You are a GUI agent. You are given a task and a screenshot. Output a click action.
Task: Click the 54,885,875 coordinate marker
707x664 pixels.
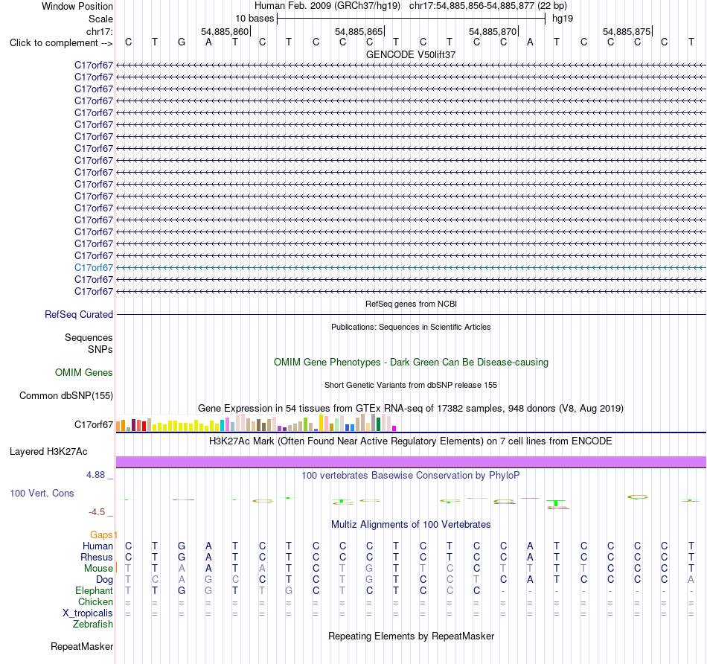627,31
